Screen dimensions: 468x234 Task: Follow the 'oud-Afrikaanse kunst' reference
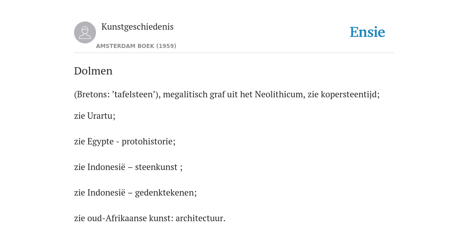pos(128,218)
